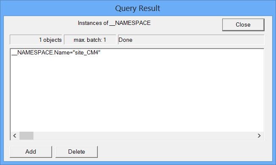The image size is (276, 165).
Task: Click the Query Result title bar
Action: click(x=138, y=8)
